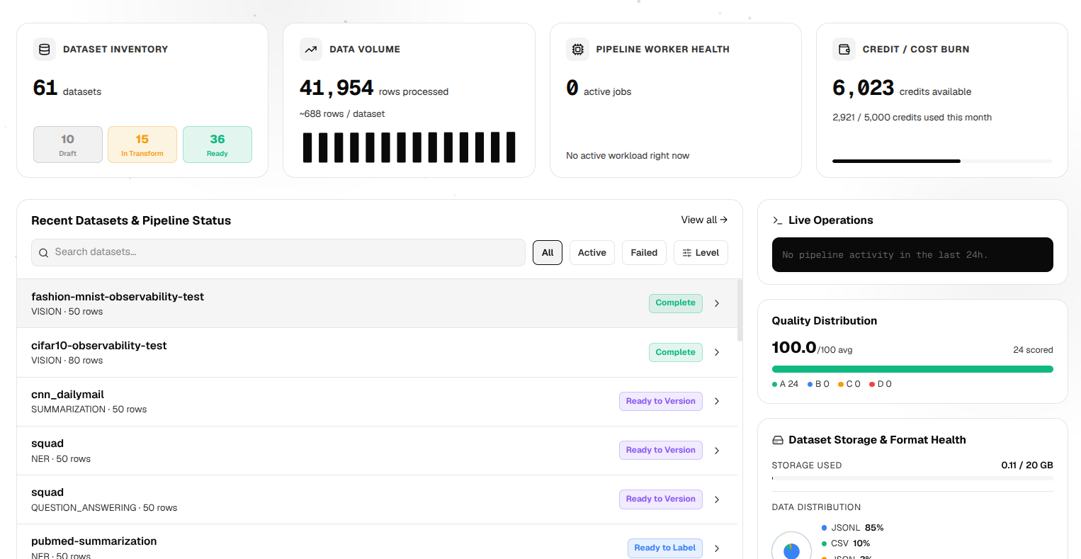This screenshot has height=559, width=1081.
Task: Click the Credit / Cost Burn wallet icon
Action: tap(844, 50)
